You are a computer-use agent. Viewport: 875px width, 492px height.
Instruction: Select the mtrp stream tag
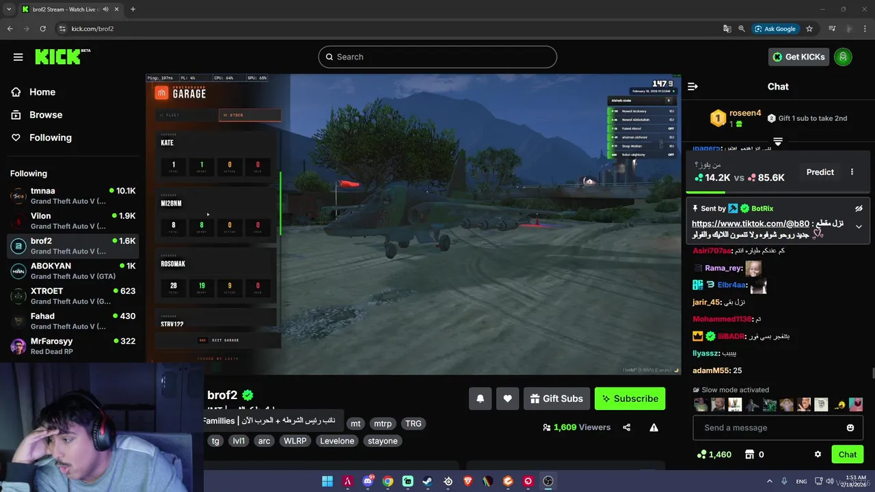pos(383,424)
